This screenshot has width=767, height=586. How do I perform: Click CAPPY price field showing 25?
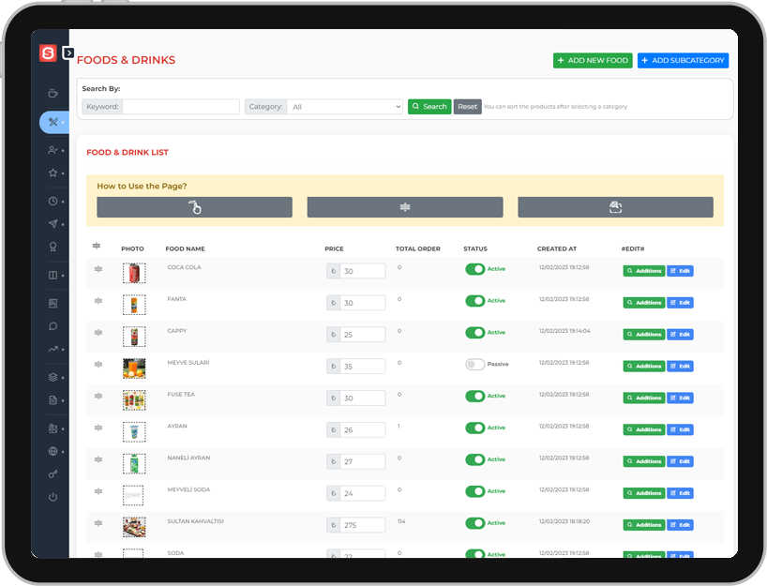[363, 335]
